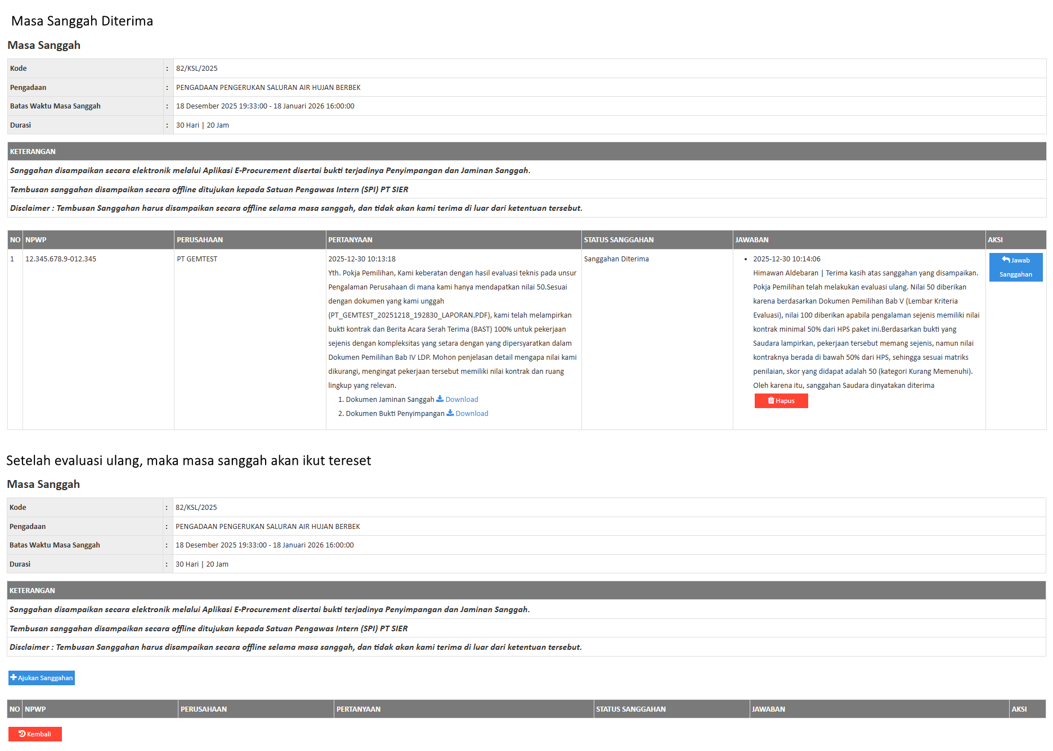Click the trash icon on the Hapus button
The height and width of the screenshot is (751, 1053).
click(x=771, y=401)
